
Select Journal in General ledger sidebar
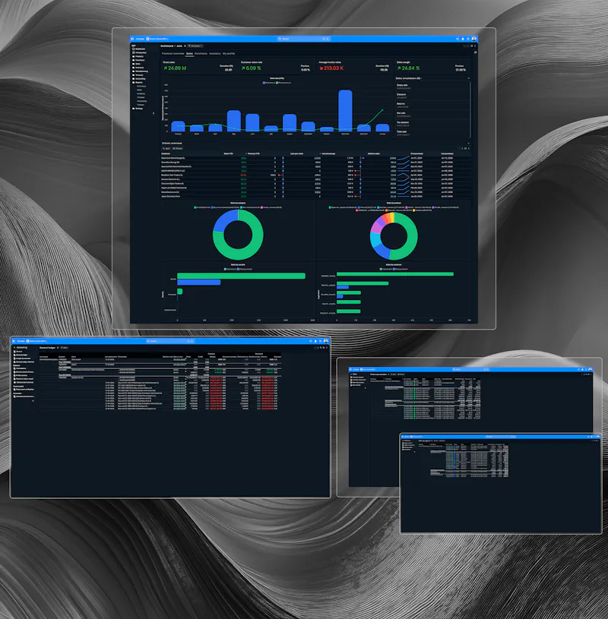[18, 352]
